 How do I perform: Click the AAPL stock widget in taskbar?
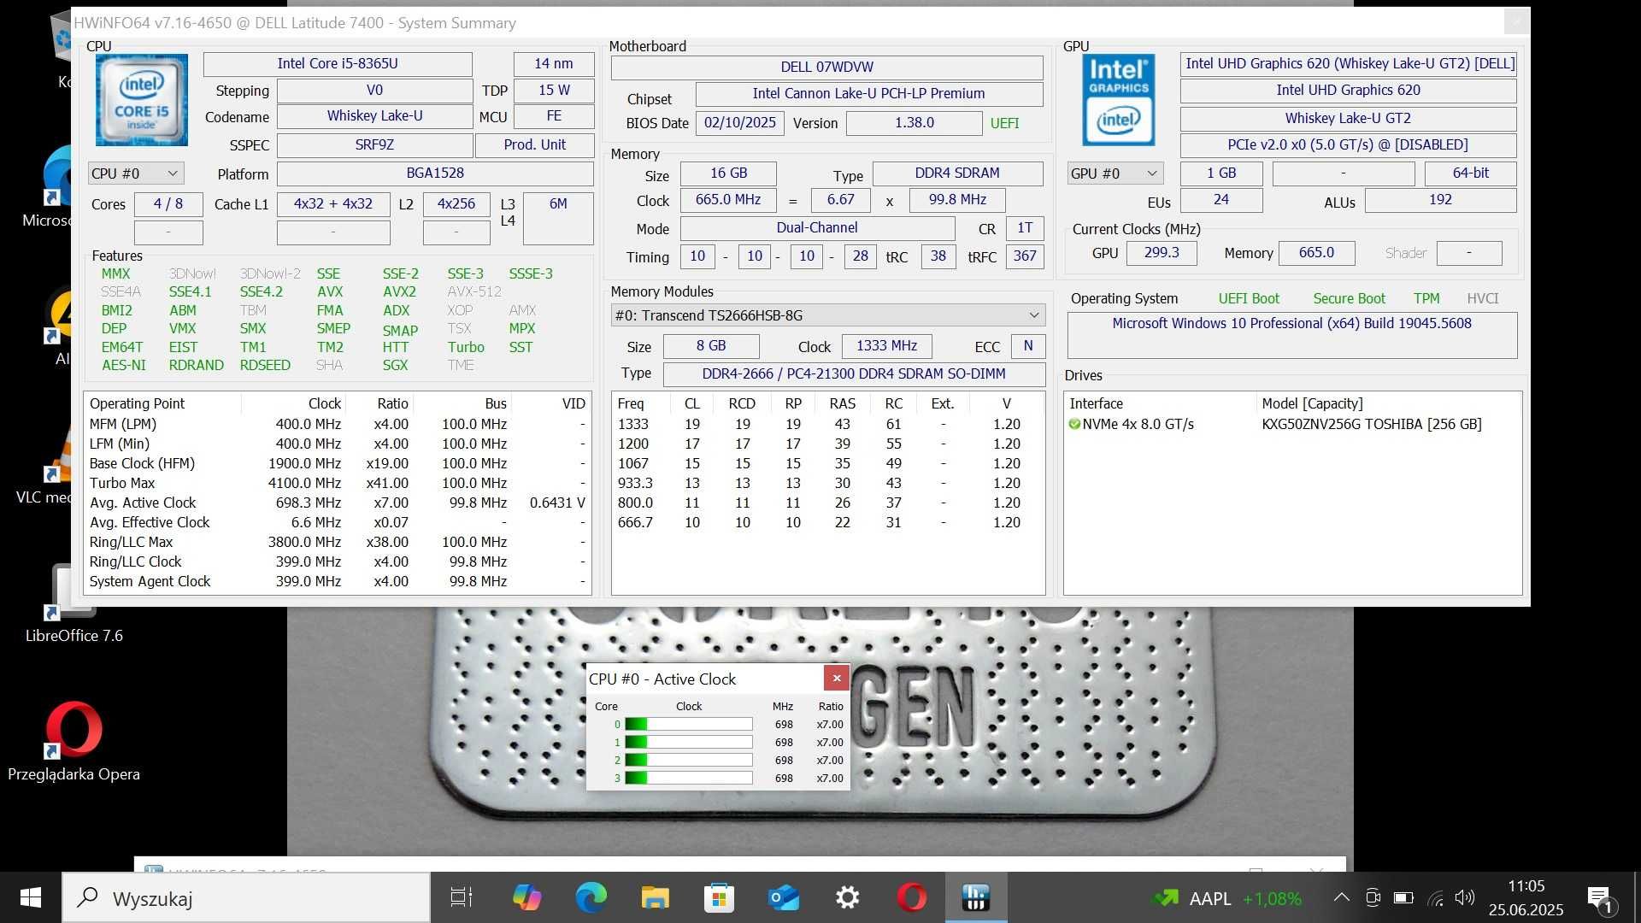coord(1228,898)
